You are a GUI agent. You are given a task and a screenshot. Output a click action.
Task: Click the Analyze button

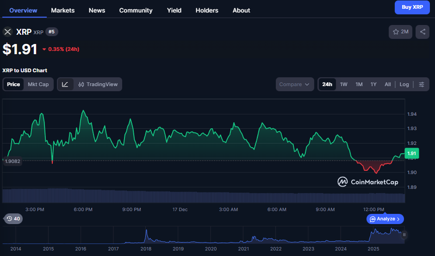point(385,219)
